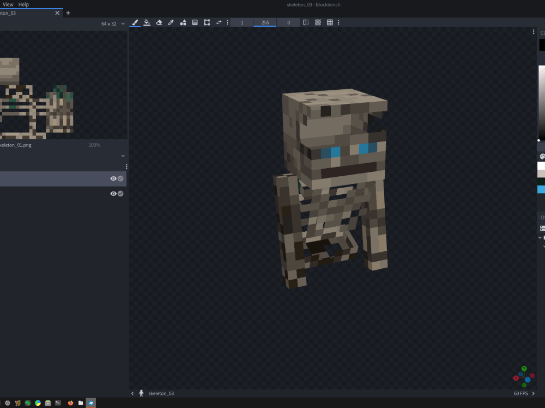Select the Fill Bucket tool
Viewport: 545px width, 408px height.
(147, 22)
